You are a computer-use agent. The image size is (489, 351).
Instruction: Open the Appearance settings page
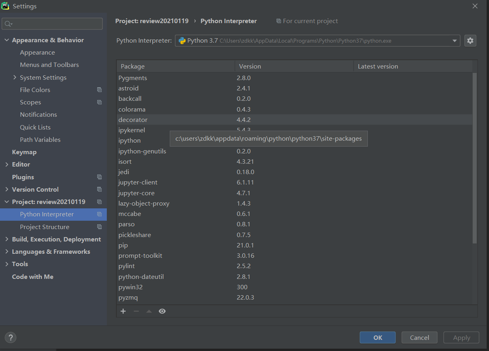pos(37,53)
